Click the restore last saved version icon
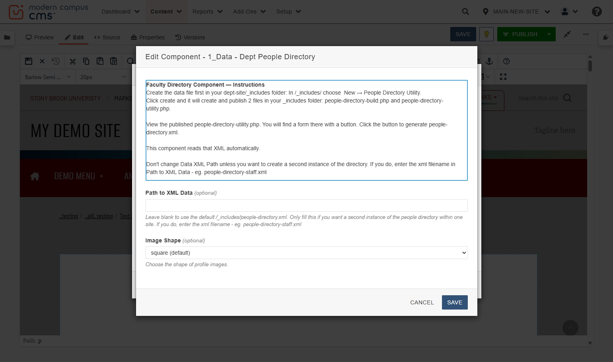This screenshot has height=362, width=613. (x=56, y=61)
